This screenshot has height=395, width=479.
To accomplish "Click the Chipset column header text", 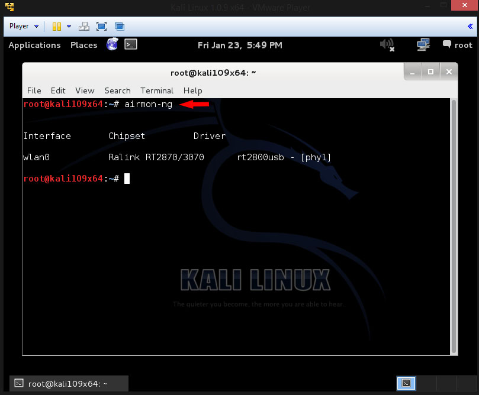I will click(x=127, y=136).
